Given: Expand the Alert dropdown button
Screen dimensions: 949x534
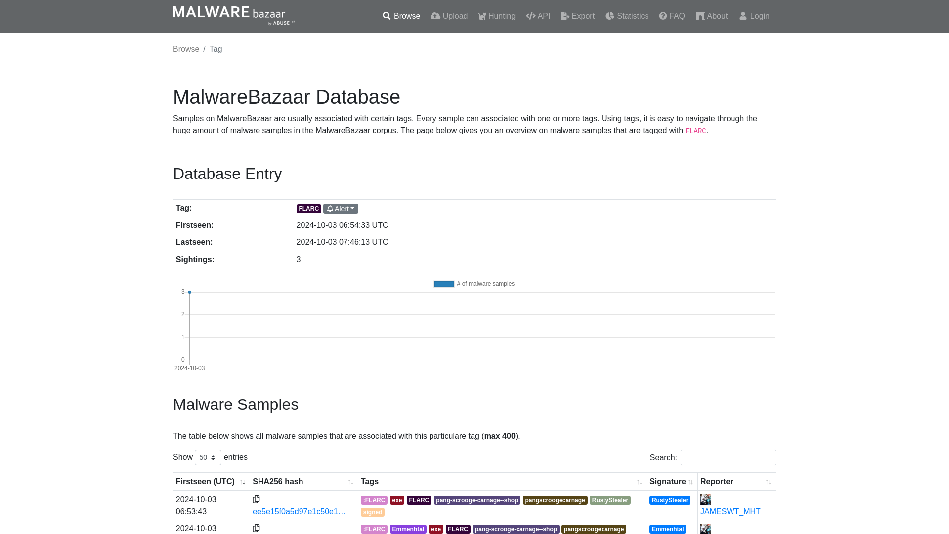Looking at the screenshot, I should click(341, 209).
